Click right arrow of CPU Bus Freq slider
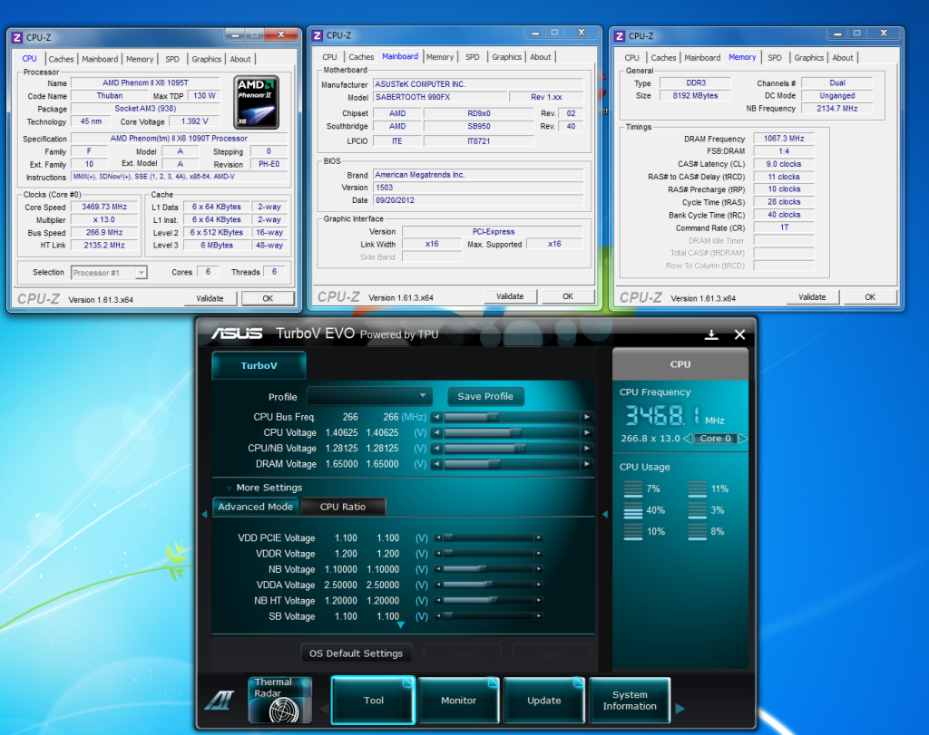This screenshot has width=929, height=735. (587, 417)
